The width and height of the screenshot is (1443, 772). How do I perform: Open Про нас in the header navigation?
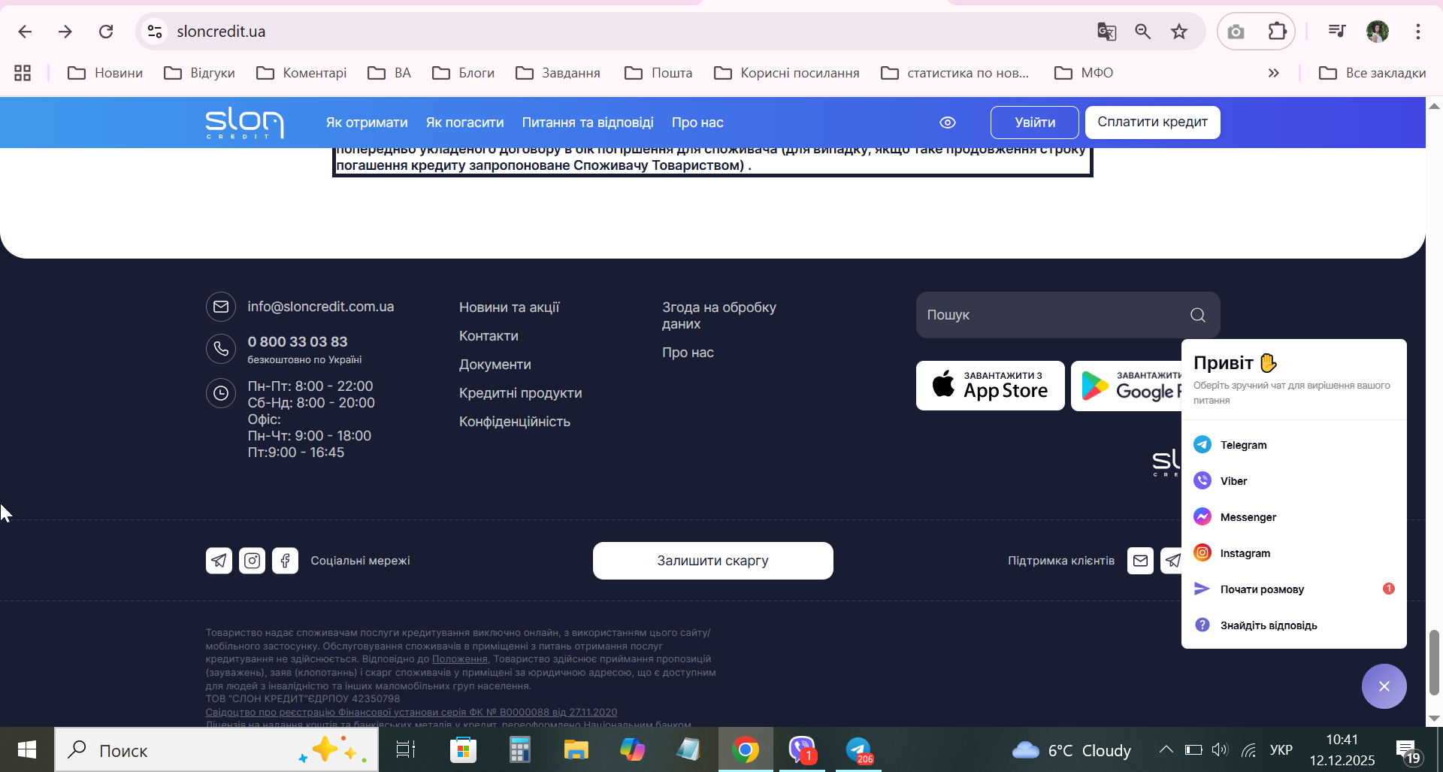pyautogui.click(x=697, y=123)
